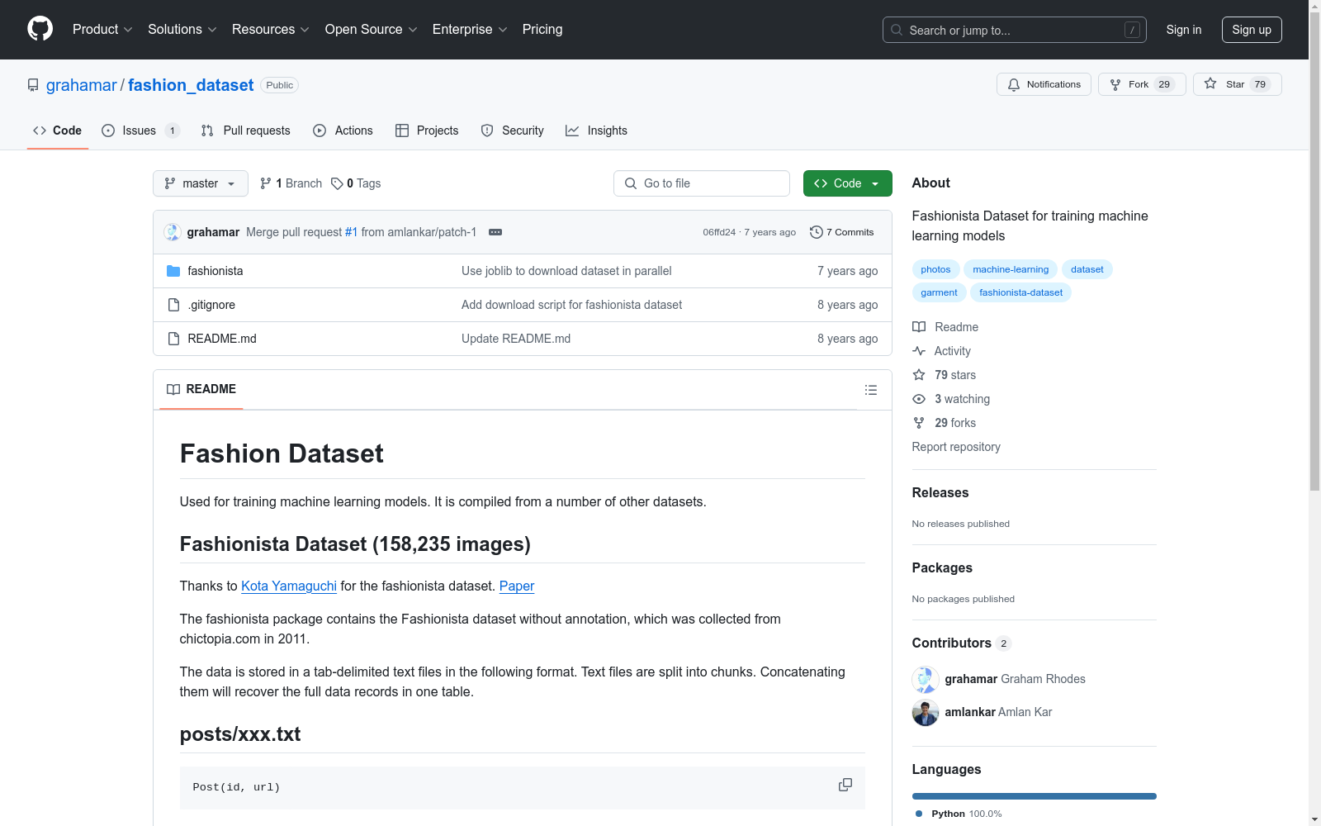Viewport: 1321px width, 826px height.
Task: Open the .gitignore file
Action: pyautogui.click(x=211, y=305)
